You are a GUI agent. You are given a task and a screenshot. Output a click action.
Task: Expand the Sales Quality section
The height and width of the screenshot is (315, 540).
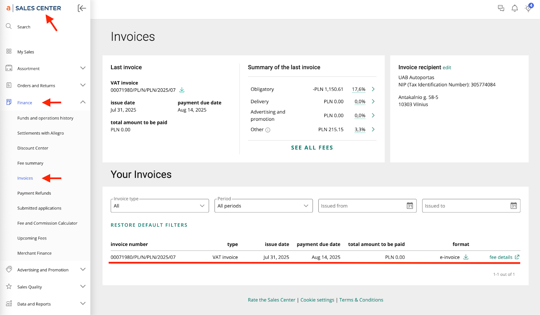tap(83, 286)
